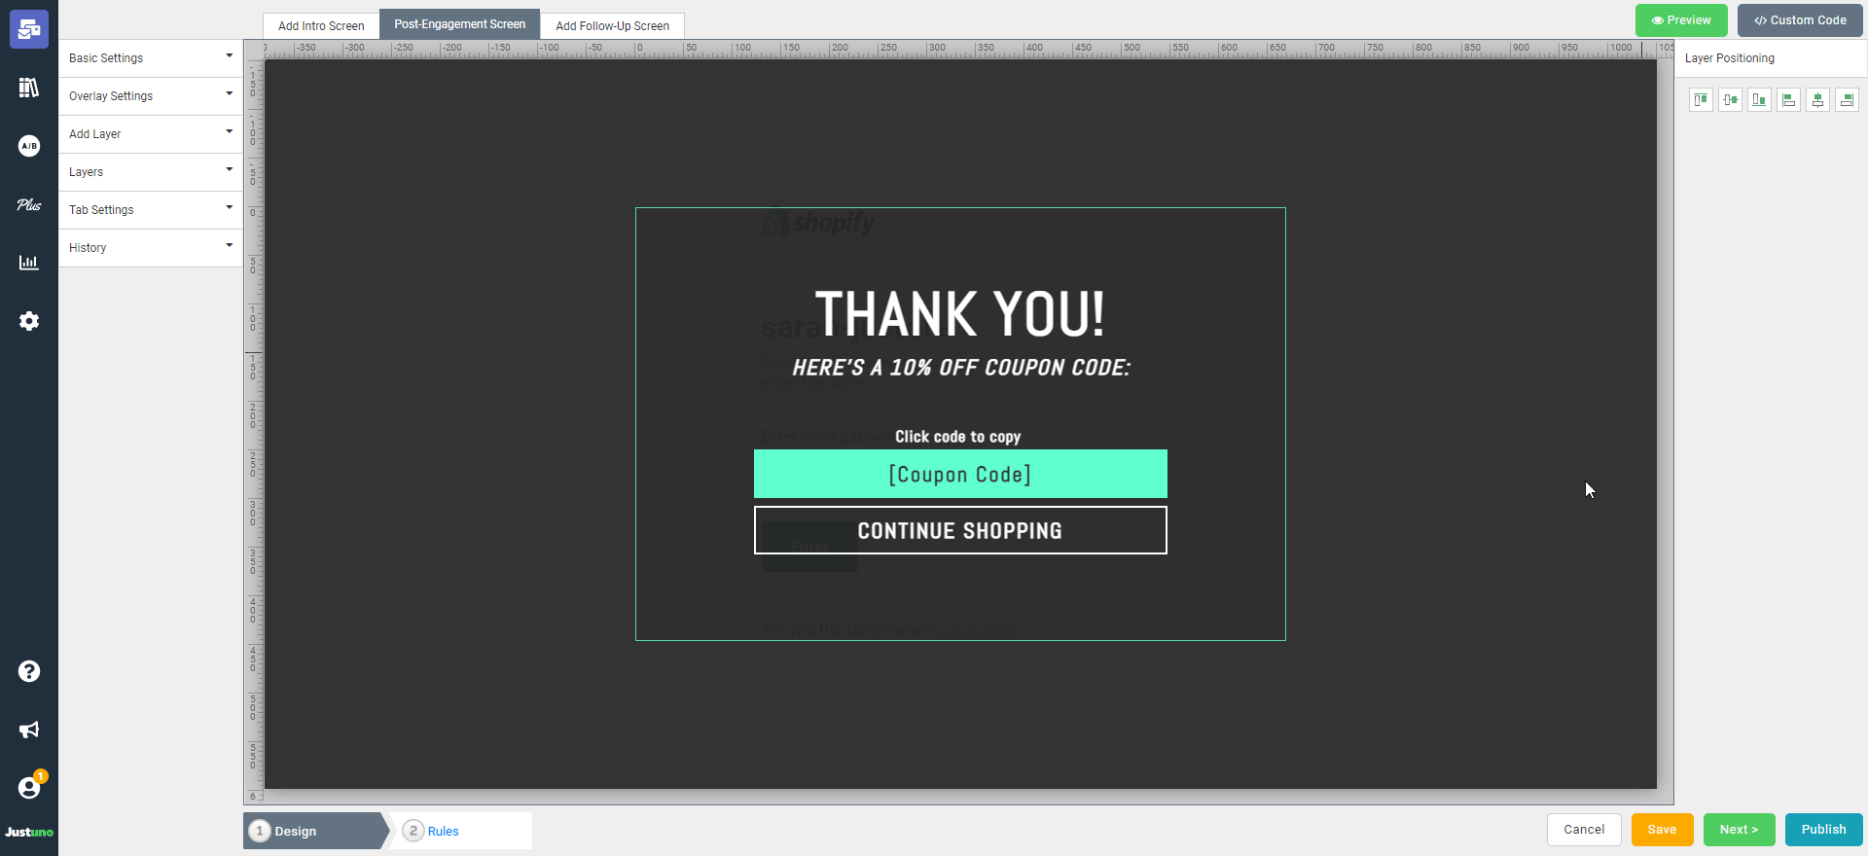Align layers to vertical middle
The height and width of the screenshot is (856, 1868).
click(1730, 100)
